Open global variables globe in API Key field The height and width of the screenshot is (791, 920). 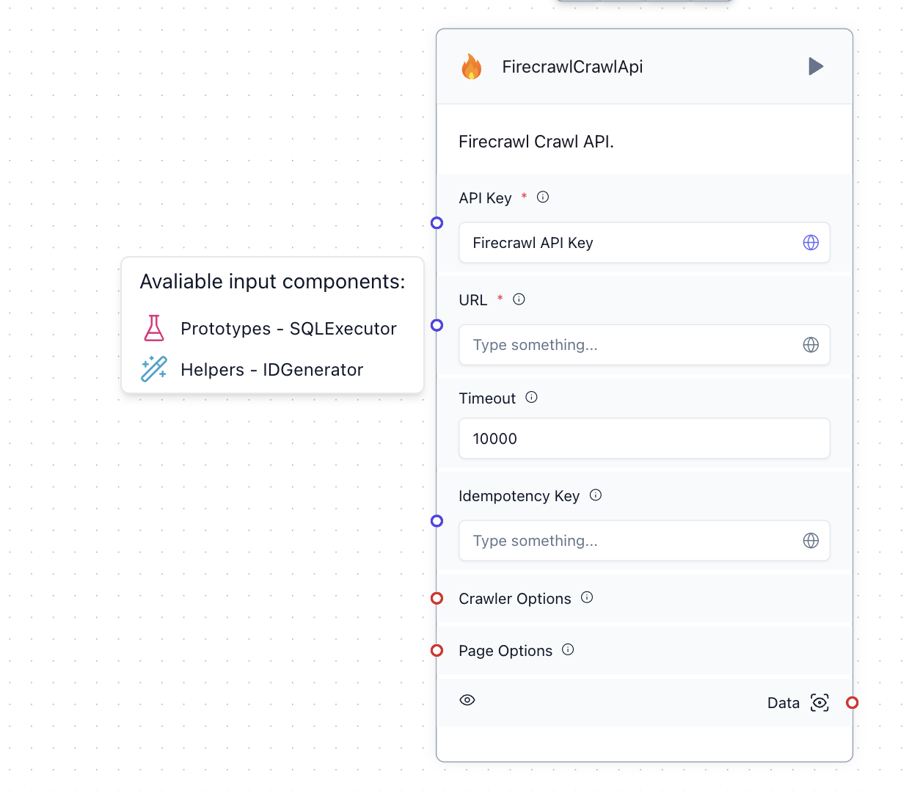[x=811, y=243]
